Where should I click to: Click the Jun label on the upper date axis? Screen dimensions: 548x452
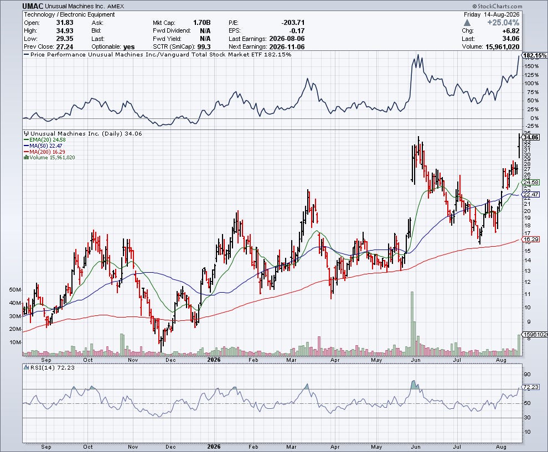pos(415,360)
